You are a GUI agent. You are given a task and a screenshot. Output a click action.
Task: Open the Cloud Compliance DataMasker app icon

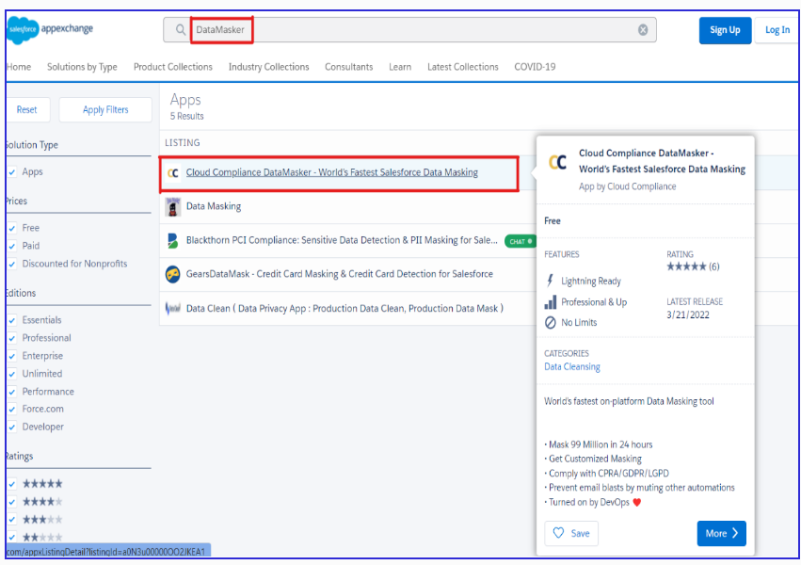[x=172, y=172]
